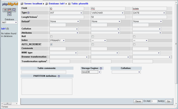
Task: Click help icon next to Type
Action: click(28, 13)
